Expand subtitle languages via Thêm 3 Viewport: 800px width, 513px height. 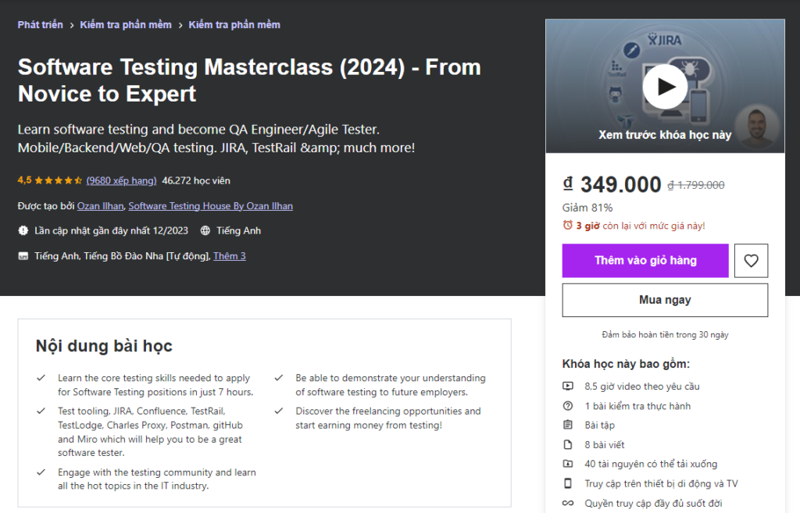point(230,256)
